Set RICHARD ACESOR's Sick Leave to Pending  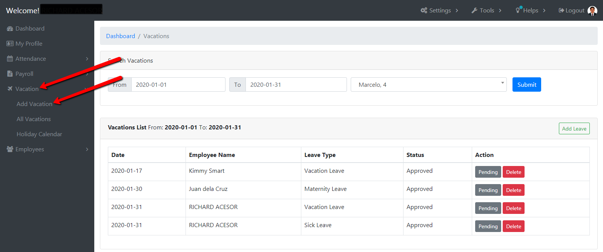pyautogui.click(x=488, y=226)
